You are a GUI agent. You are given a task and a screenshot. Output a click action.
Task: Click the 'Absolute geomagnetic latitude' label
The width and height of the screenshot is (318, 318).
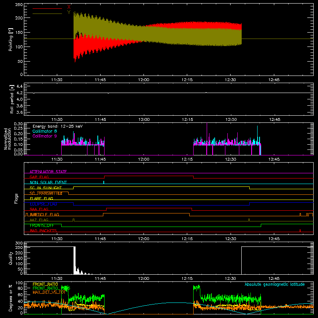coord(275,284)
